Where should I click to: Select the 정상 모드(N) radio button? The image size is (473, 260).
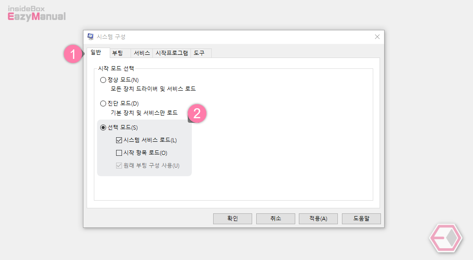point(103,80)
